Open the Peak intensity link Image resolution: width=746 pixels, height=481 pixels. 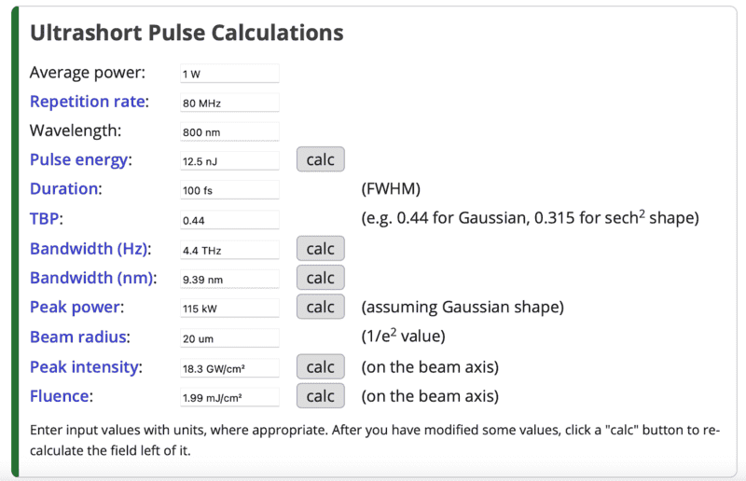coord(85,366)
